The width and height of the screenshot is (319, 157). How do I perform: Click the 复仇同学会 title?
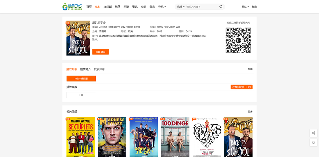click(99, 23)
